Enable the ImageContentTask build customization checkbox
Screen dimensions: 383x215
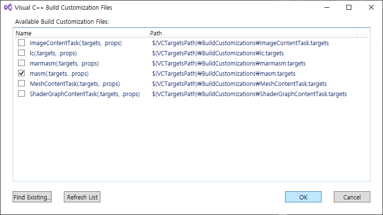tap(21, 43)
